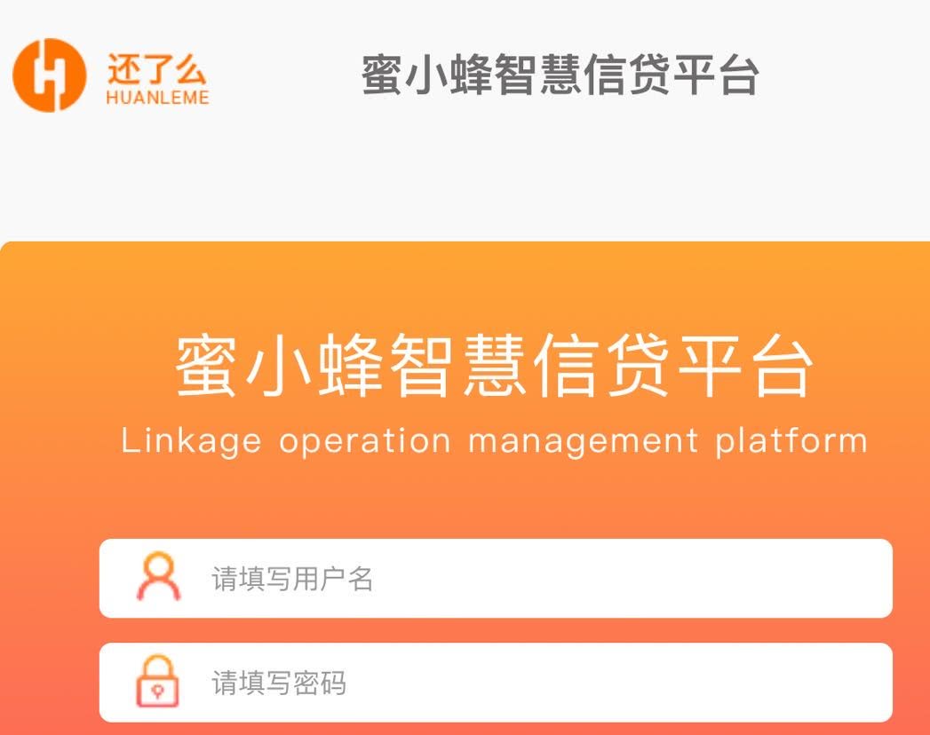Click the gray 蜜 character in header title
The image size is (930, 735).
pos(381,75)
